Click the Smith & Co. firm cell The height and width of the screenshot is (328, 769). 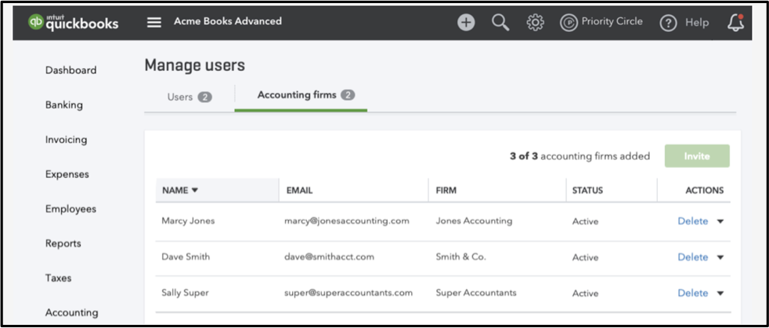click(461, 257)
